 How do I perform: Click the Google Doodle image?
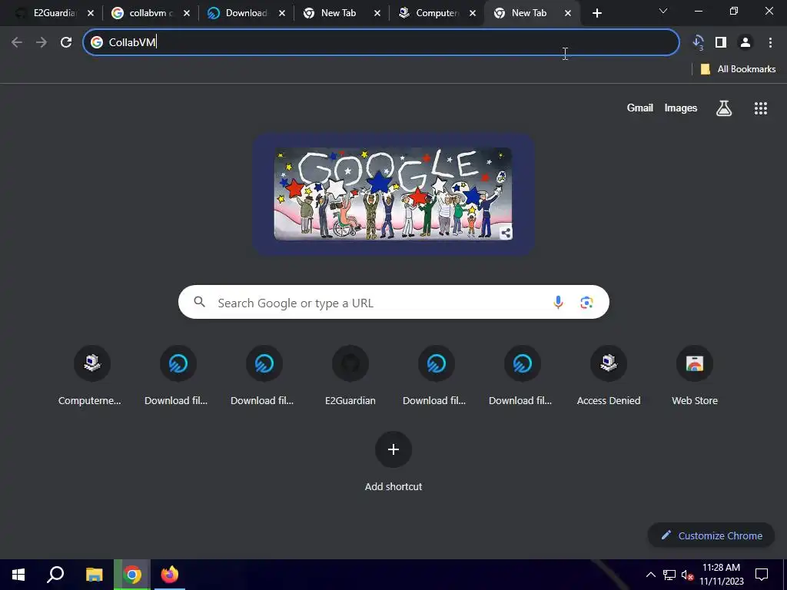393,194
